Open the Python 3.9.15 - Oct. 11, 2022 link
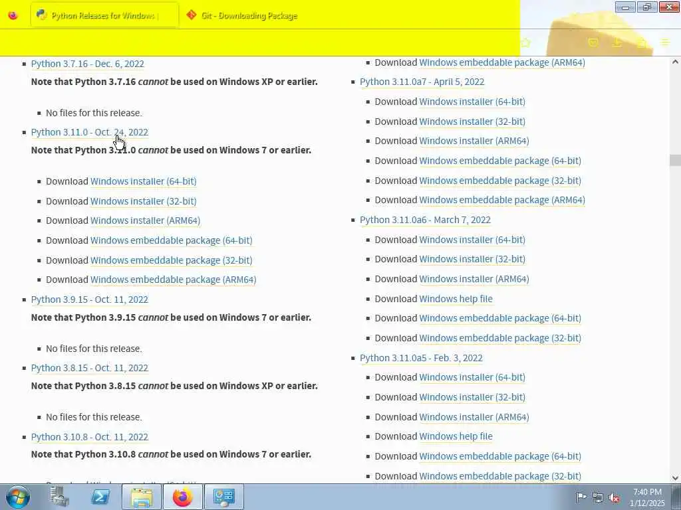Image resolution: width=681 pixels, height=510 pixels. pos(90,299)
